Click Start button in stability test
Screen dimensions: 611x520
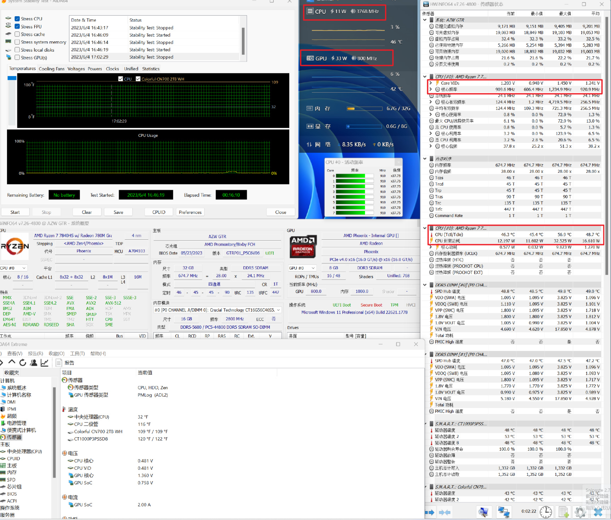click(x=15, y=212)
